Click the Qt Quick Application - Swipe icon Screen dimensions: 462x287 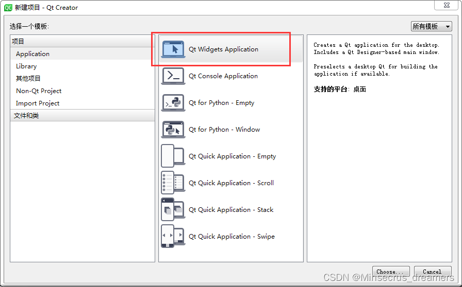click(x=173, y=236)
